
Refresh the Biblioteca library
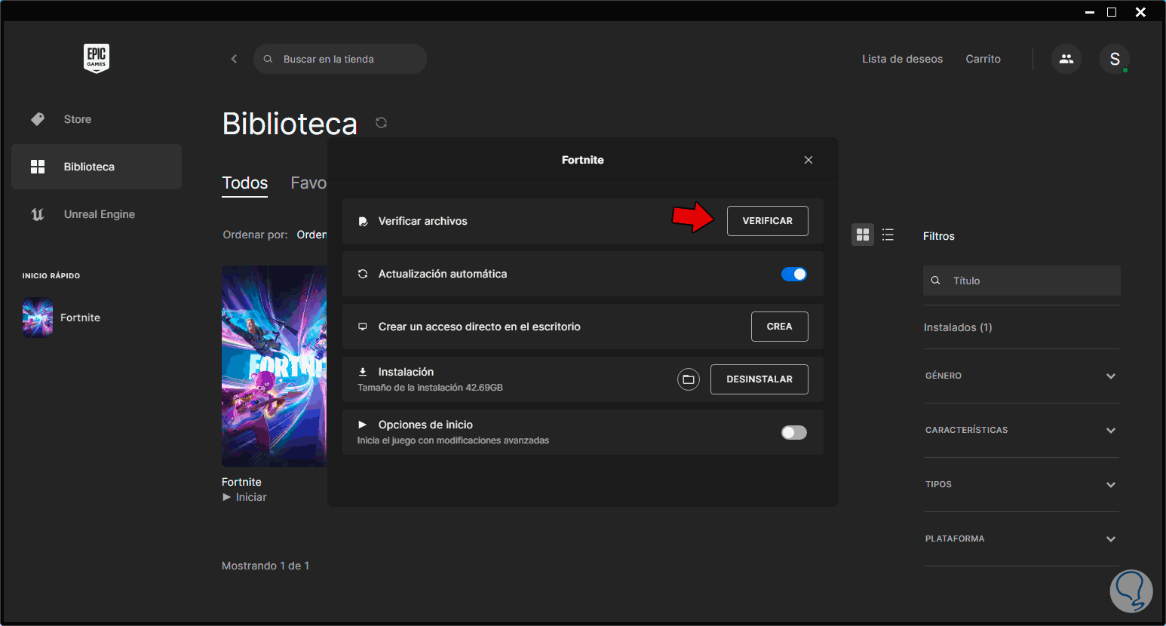[382, 122]
